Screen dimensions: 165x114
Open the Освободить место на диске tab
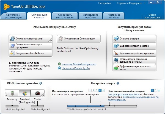click(65, 16)
